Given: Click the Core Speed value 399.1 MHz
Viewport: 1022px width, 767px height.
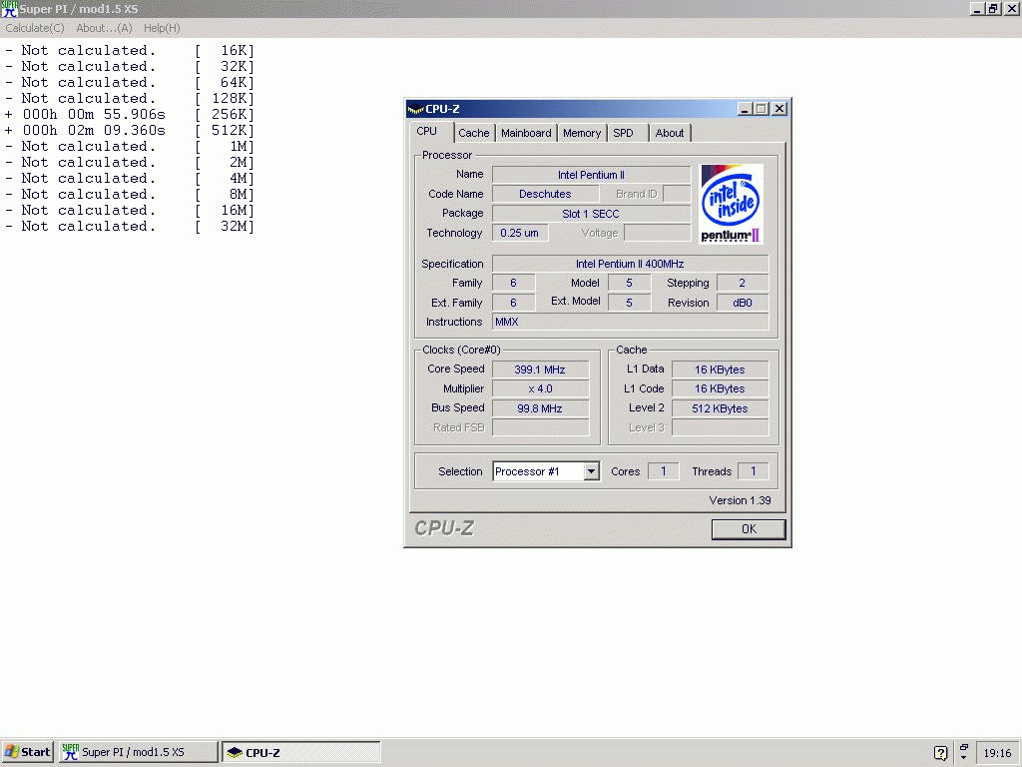Looking at the screenshot, I should 540,370.
